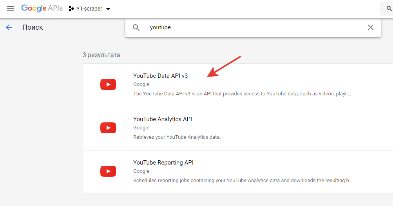
Task: Click the YouTube Data API v3 description text
Action: click(242, 94)
